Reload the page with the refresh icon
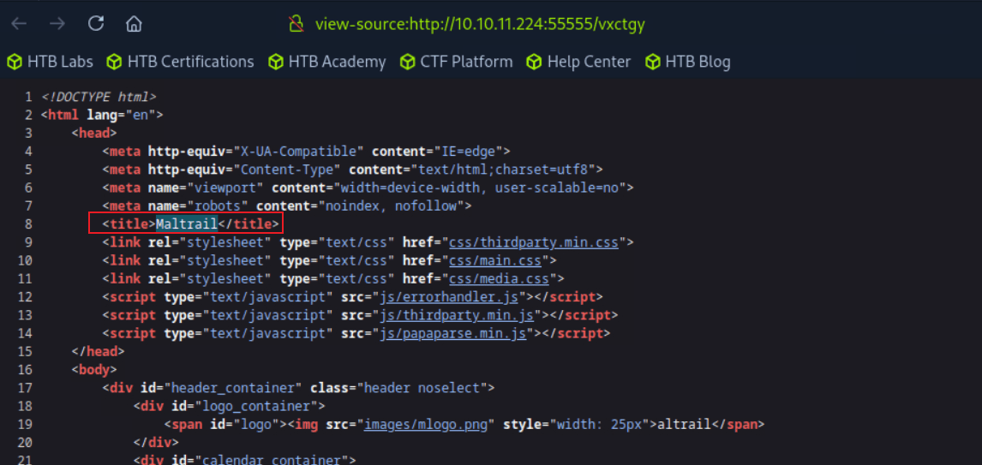 (95, 23)
